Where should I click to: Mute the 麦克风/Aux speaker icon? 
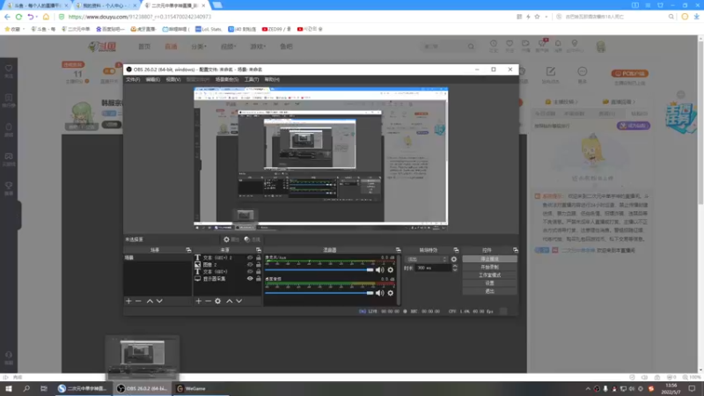click(379, 270)
